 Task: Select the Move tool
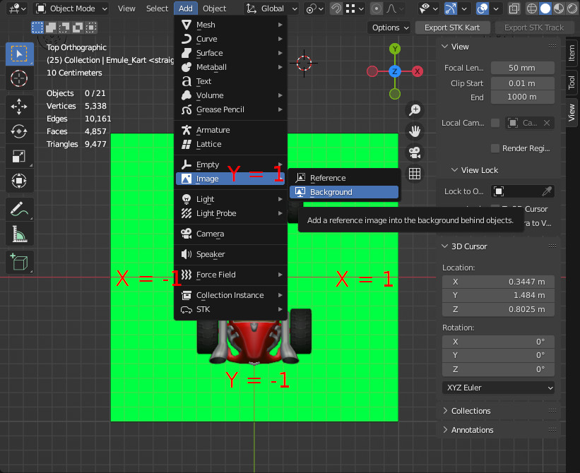point(19,107)
